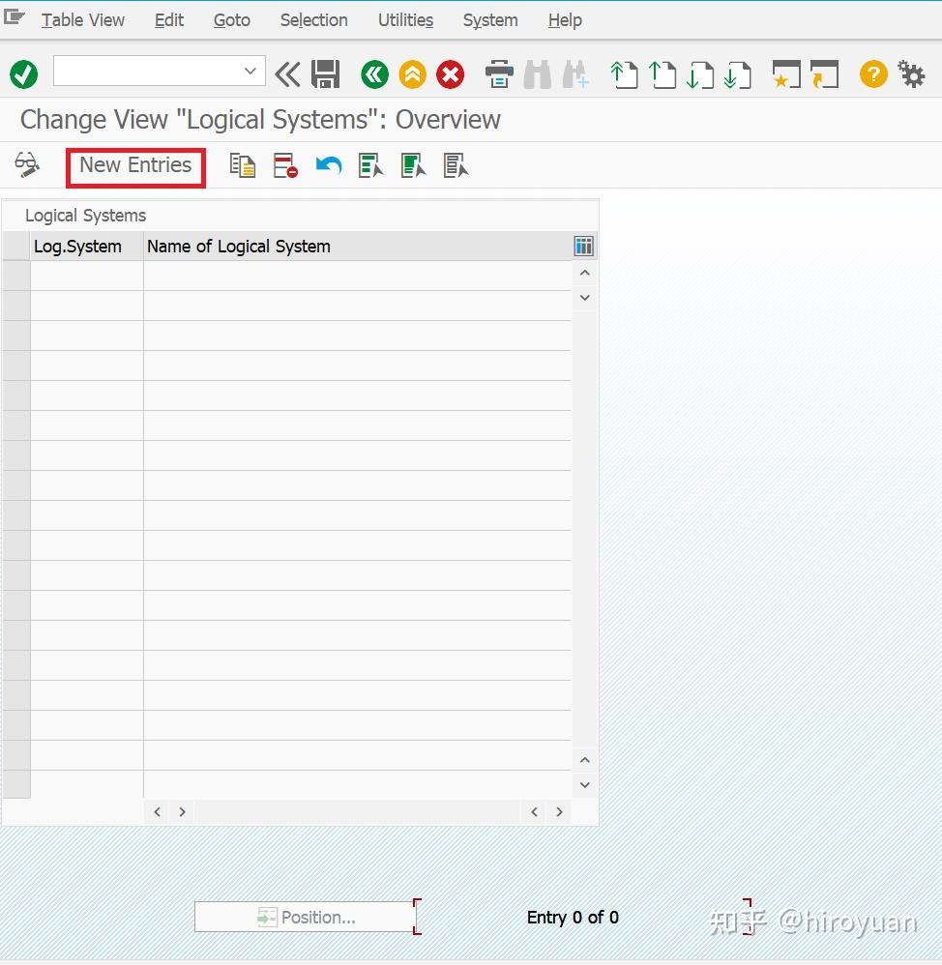Click the Find Next binoculars icon
This screenshot has height=965, width=942.
(x=575, y=74)
